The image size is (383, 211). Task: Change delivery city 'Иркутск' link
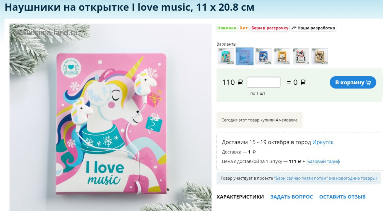point(323,142)
